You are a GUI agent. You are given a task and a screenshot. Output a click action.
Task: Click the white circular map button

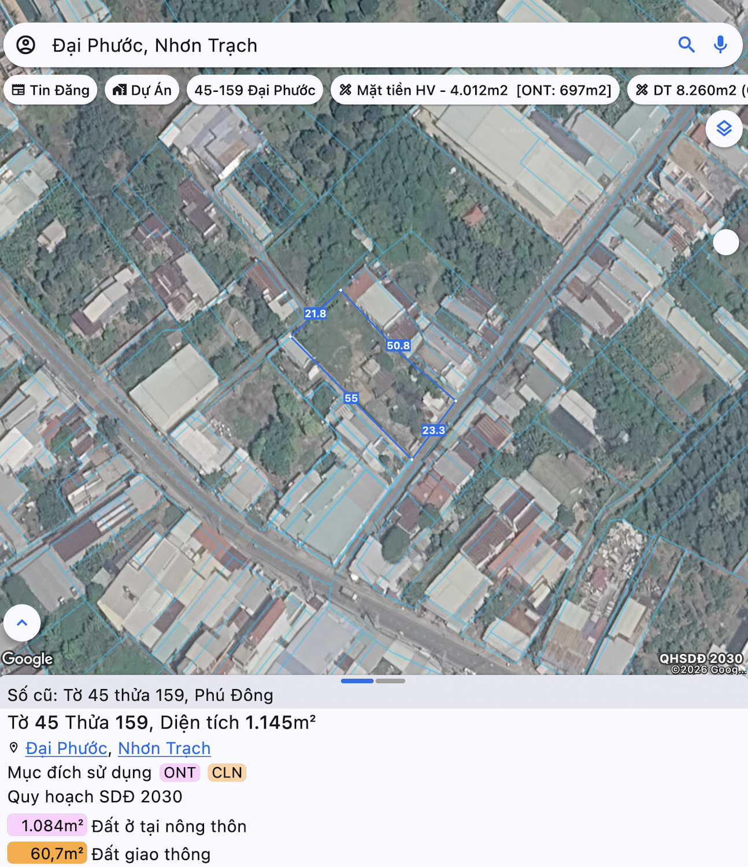pos(726,242)
